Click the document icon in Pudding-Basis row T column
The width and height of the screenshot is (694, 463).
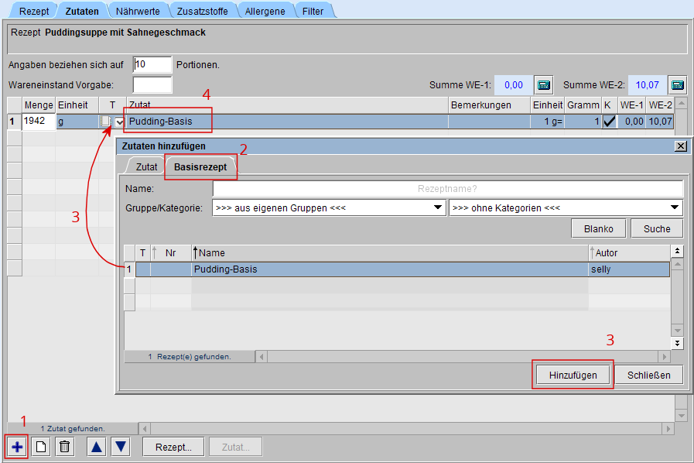(x=105, y=121)
